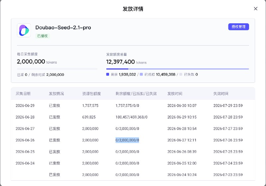Image resolution: width=266 pixels, height=186 pixels.
Task: Click the 1,757,575/0/0 cell
Action: [127, 105]
